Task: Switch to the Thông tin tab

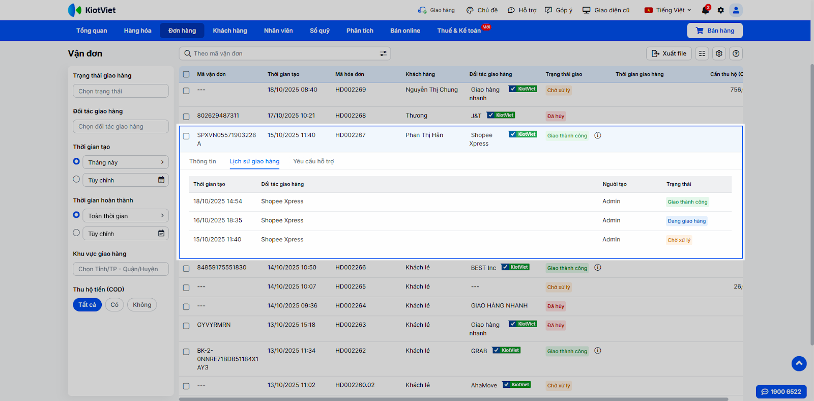Action: (x=202, y=161)
